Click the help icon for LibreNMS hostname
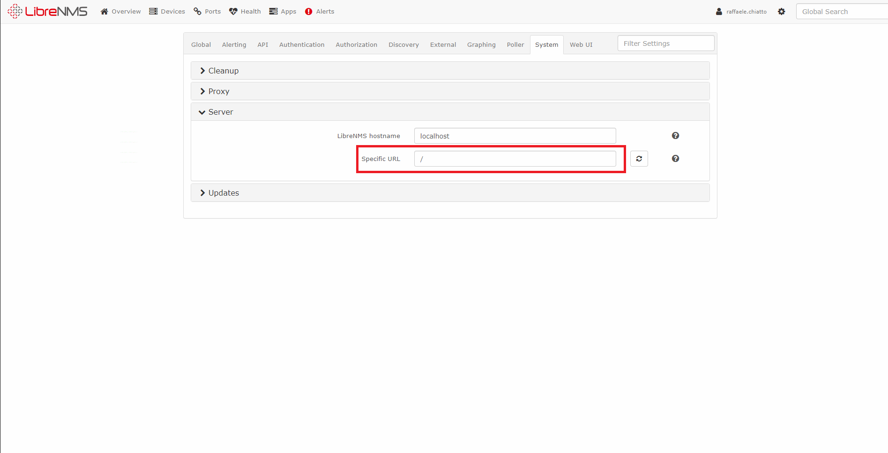The image size is (888, 453). tap(675, 136)
